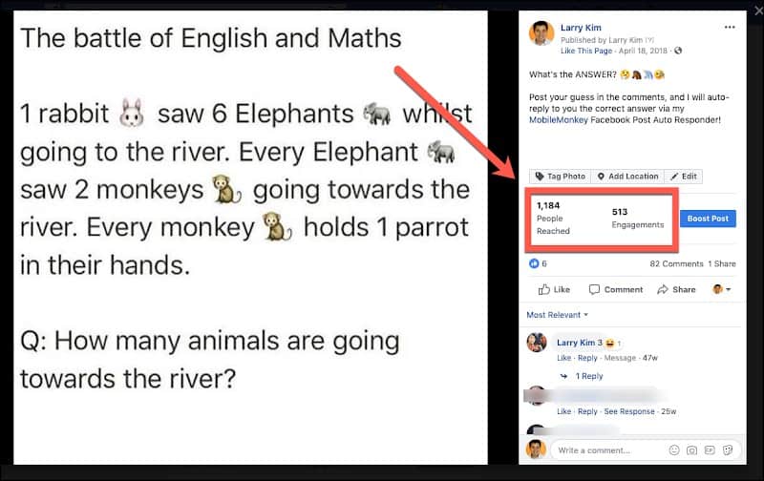The height and width of the screenshot is (481, 764).
Task: Click the Write a comment input field
Action: coord(609,450)
